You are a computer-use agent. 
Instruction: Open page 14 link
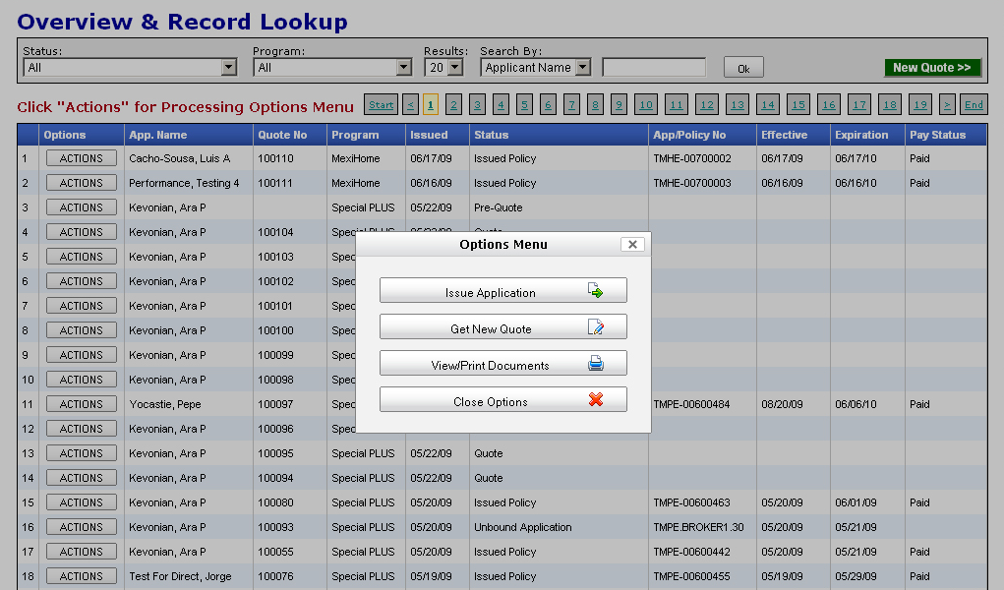(768, 105)
